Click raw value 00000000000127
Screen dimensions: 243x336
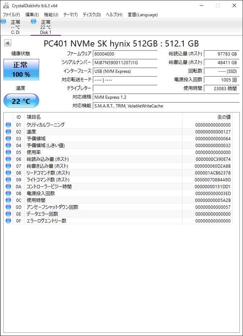213,132
